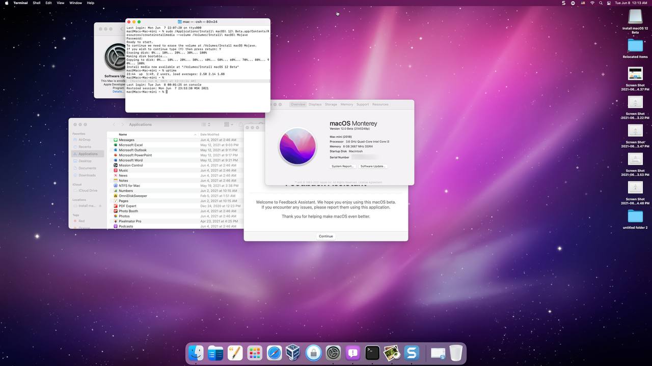Open the Shell menu
Viewport: 652px width, 366px height.
click(x=37, y=3)
